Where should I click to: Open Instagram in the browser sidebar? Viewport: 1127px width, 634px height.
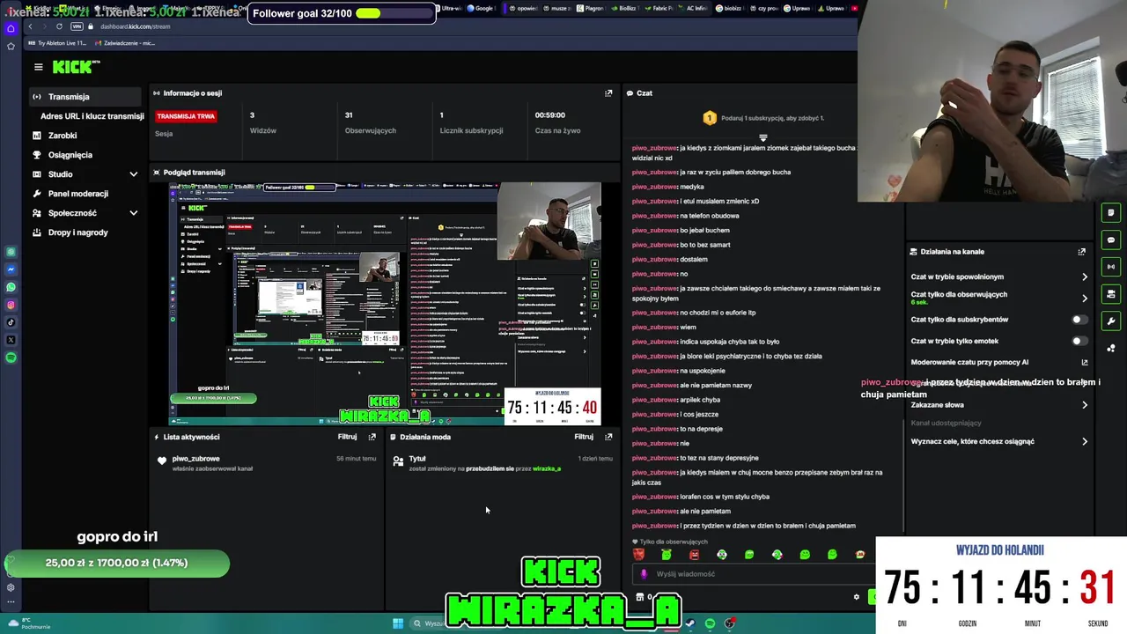[11, 305]
